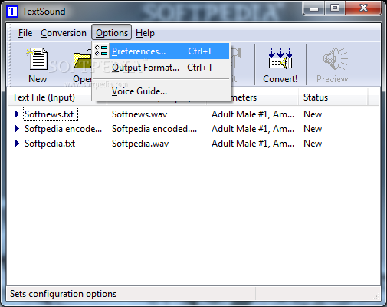This screenshot has width=387, height=307.
Task: Grab the window resize grip in status bar
Action: (376, 296)
